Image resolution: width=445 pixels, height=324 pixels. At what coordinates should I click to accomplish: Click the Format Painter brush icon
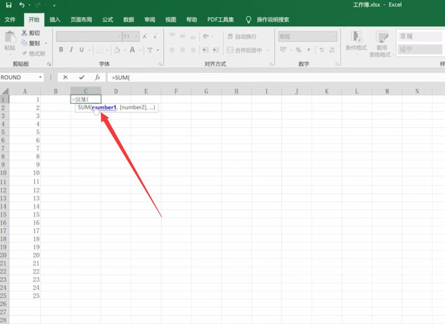click(x=24, y=53)
